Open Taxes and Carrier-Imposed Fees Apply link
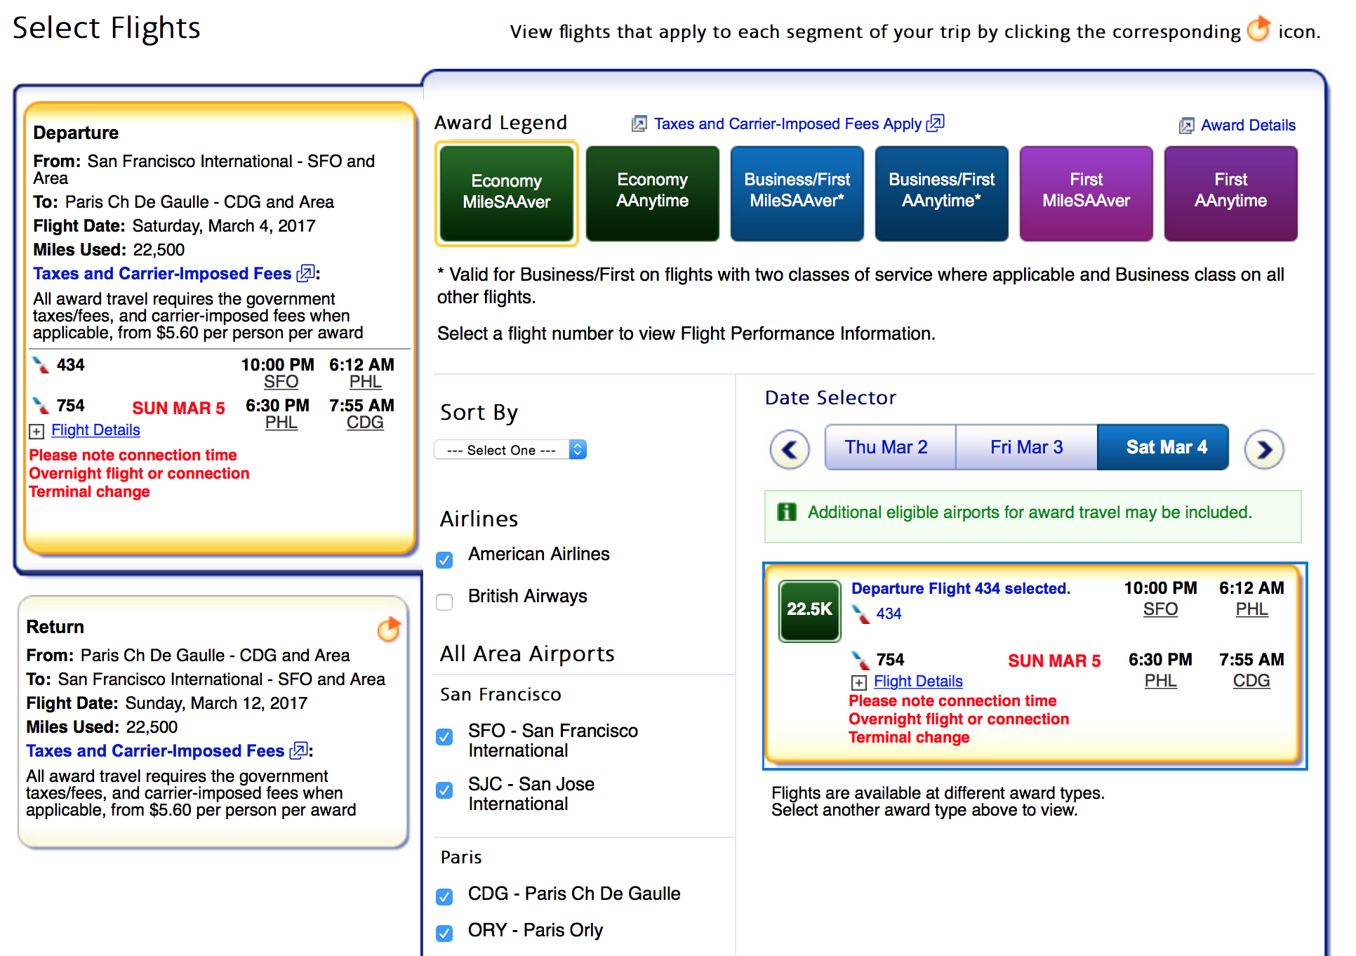Viewport: 1356px width, 956px height. 787,124
